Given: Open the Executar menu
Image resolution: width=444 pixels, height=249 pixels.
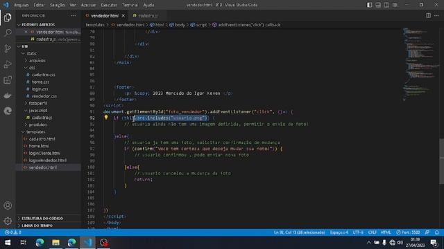Looking at the screenshot, I should (109, 5).
